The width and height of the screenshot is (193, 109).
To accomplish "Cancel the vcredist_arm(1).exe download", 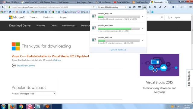I will coord(142,28).
